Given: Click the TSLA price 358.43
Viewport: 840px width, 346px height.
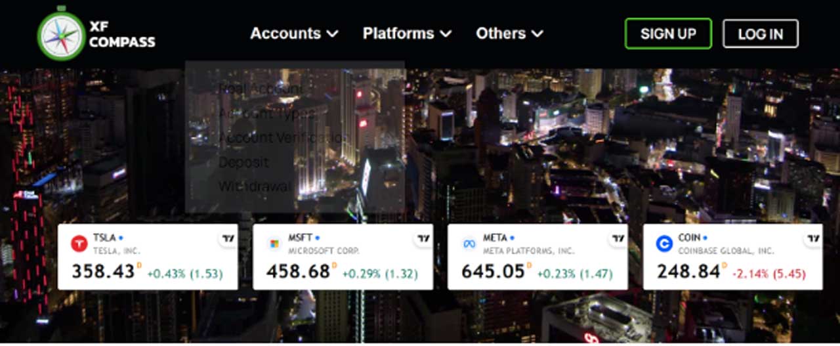Looking at the screenshot, I should coord(103,272).
